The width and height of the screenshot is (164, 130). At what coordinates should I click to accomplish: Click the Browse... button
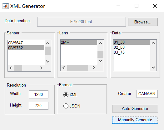(x=143, y=22)
